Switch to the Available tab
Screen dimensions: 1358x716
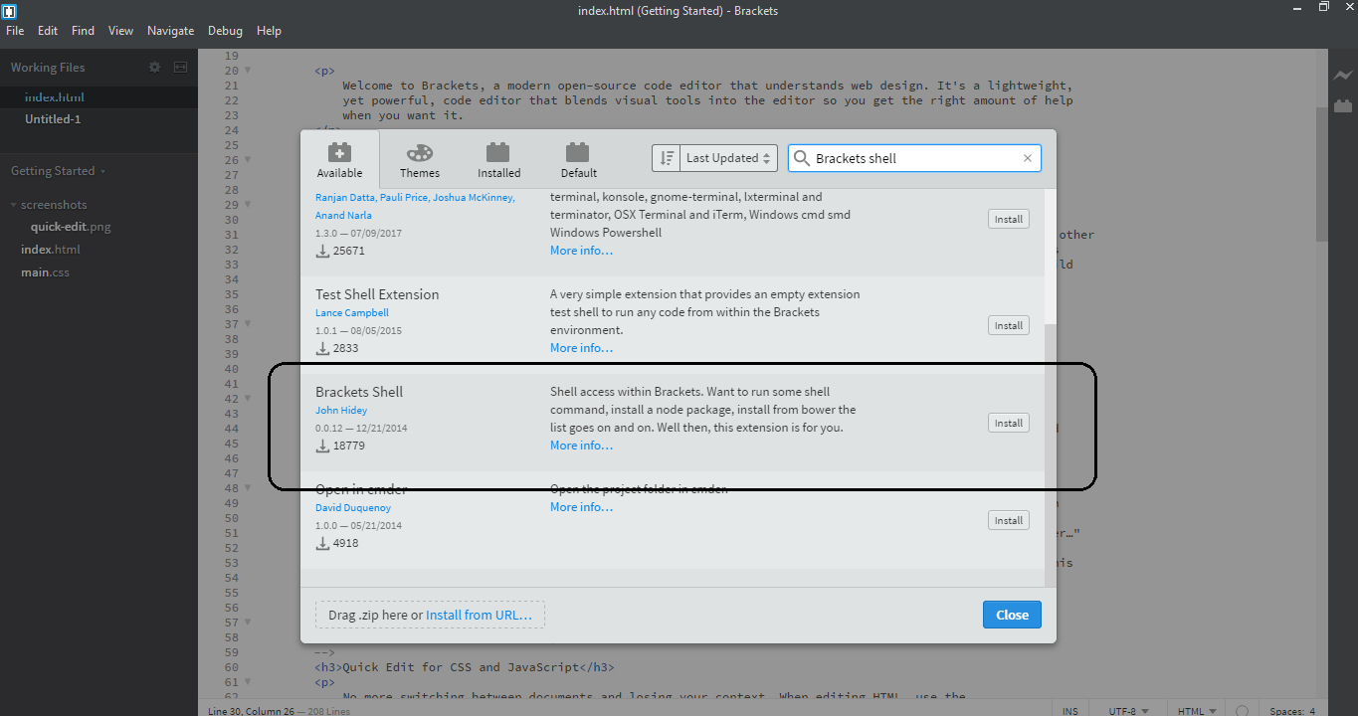tap(339, 159)
